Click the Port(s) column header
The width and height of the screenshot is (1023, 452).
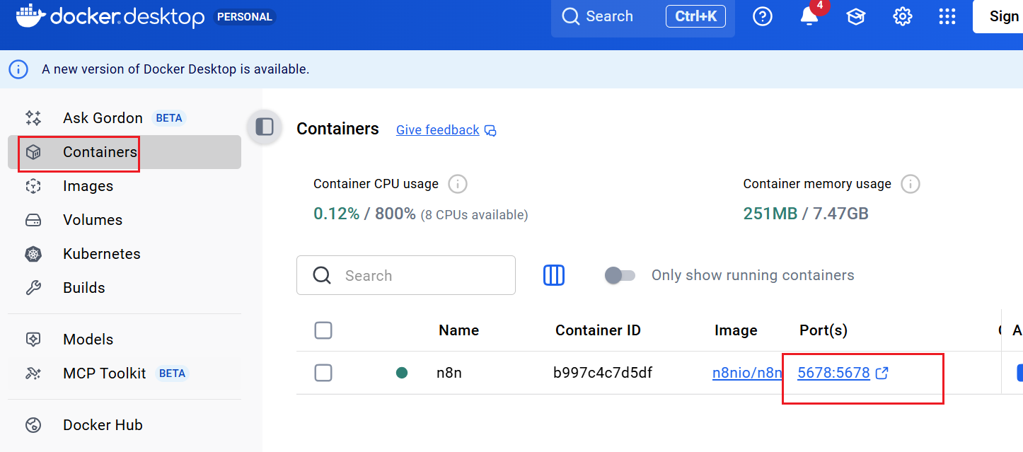[823, 330]
